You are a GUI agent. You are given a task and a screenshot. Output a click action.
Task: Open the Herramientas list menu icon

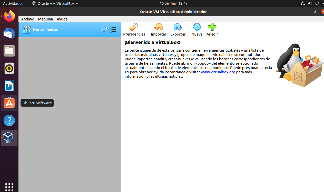113,30
